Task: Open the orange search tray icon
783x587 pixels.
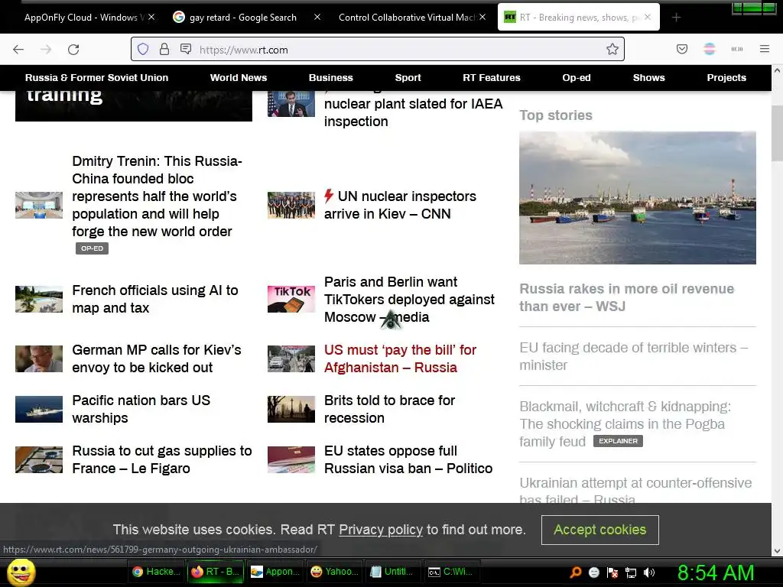Action: tap(576, 572)
